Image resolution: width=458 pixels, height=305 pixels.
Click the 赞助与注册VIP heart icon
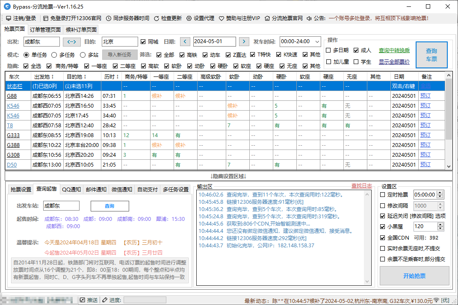pos(222,18)
